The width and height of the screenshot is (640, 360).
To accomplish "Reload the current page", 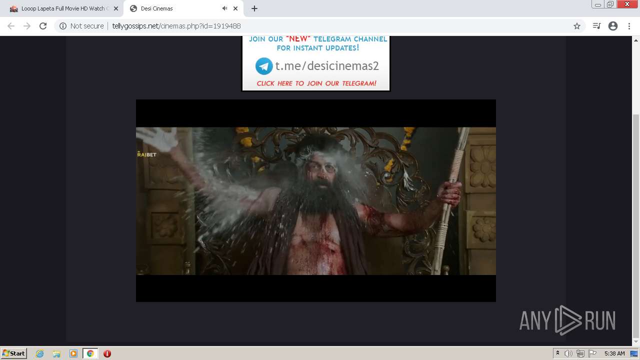I will 43,26.
